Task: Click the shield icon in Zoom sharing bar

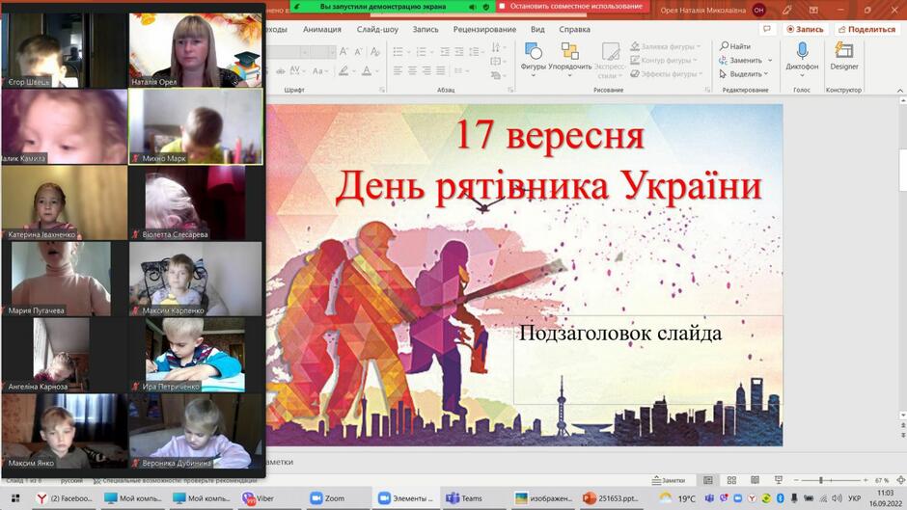Action: click(486, 7)
